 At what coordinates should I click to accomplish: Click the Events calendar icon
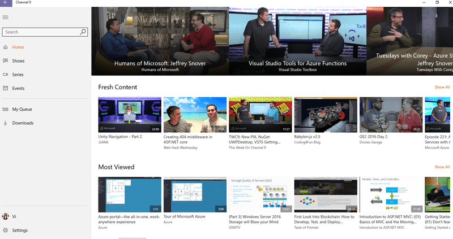[x=6, y=89]
